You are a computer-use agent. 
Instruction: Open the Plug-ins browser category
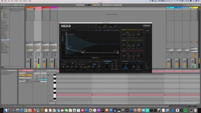tap(5, 32)
